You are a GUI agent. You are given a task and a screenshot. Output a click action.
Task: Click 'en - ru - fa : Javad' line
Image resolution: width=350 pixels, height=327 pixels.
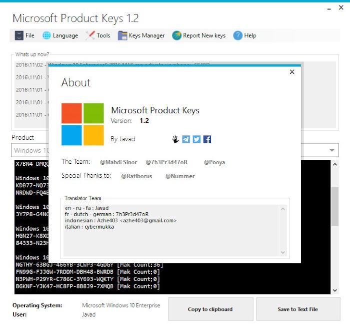pyautogui.click(x=87, y=208)
